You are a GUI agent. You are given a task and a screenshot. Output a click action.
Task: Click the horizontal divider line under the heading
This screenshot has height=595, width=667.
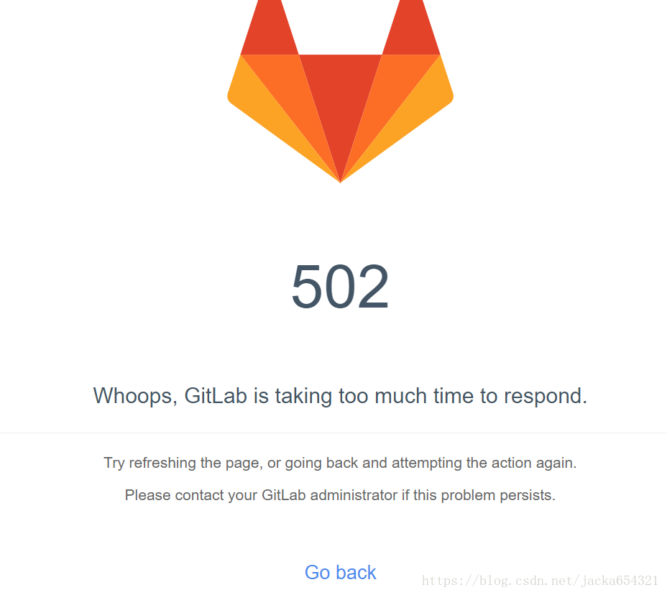pyautogui.click(x=333, y=433)
